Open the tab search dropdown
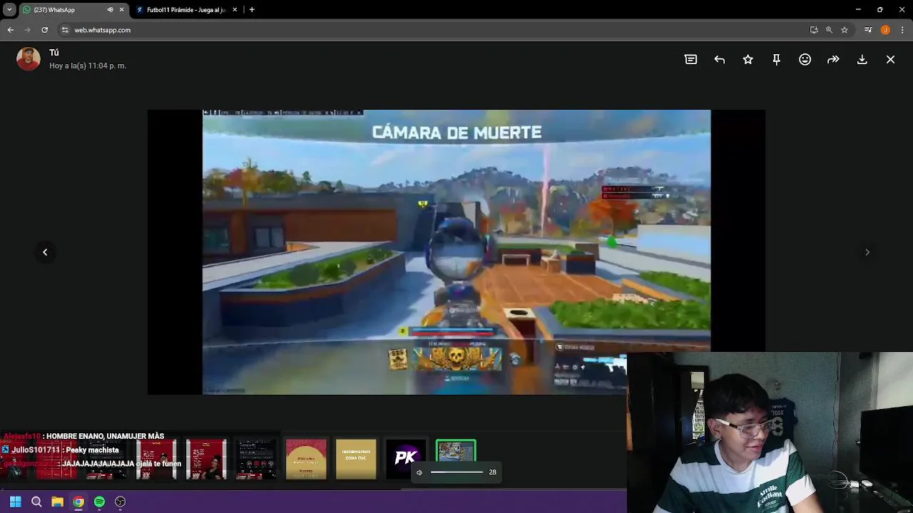This screenshot has height=513, width=913. click(x=9, y=10)
